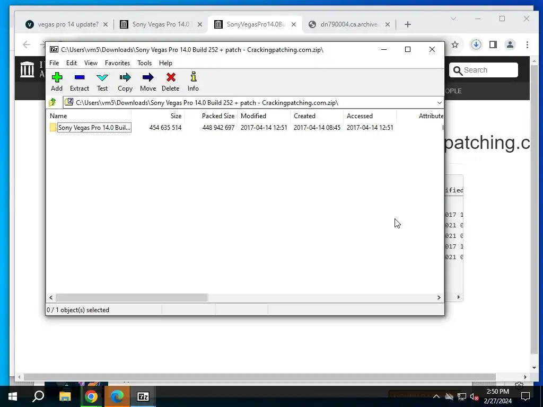Viewport: 543px width, 407px height.
Task: Open Chrome three-dot menu
Action: [x=527, y=45]
